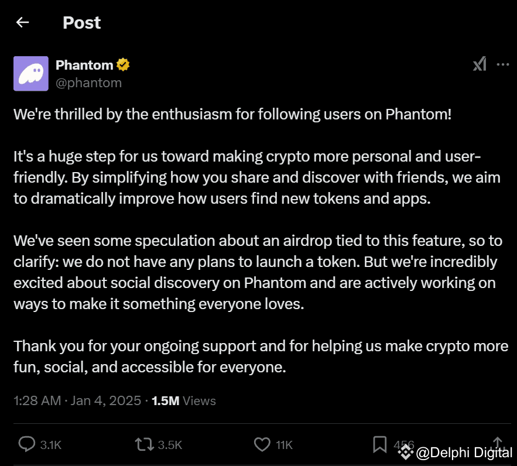Toggle the bookmark on this post
Screen dimensions: 517x466
click(380, 445)
